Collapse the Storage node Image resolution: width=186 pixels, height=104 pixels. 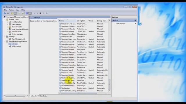click(x=5, y=37)
